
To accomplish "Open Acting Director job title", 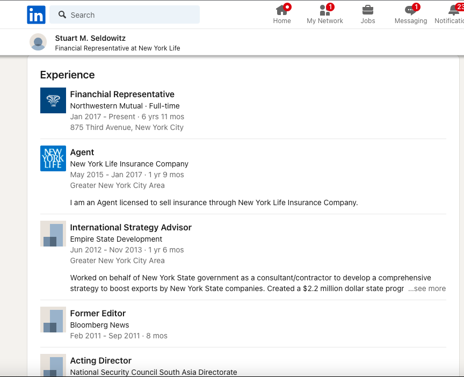I will tap(101, 361).
